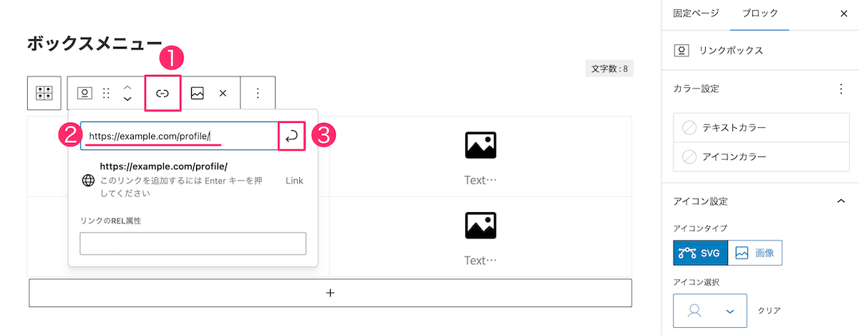Screen dimensions: 859x335
Task: Click the リンクのREL属性 input field
Action: 193,244
